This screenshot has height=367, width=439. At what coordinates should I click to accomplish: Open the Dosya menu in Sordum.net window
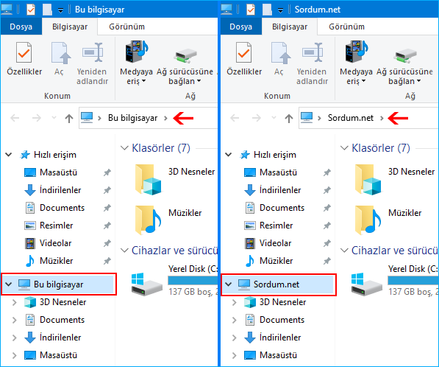point(240,27)
